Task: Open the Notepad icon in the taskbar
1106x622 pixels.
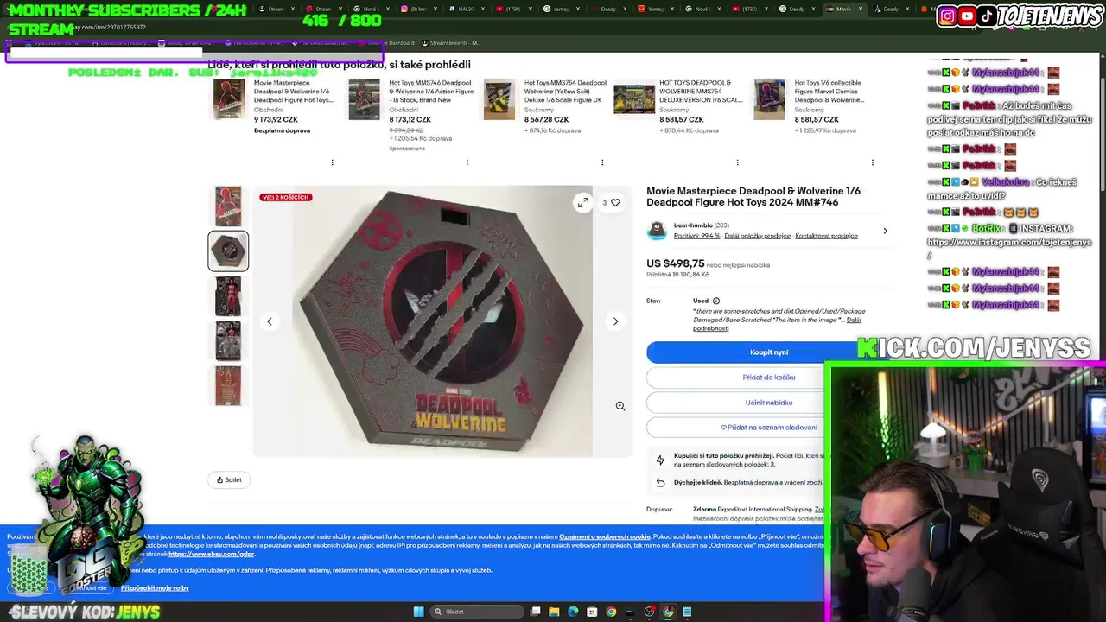Action: coord(687,612)
